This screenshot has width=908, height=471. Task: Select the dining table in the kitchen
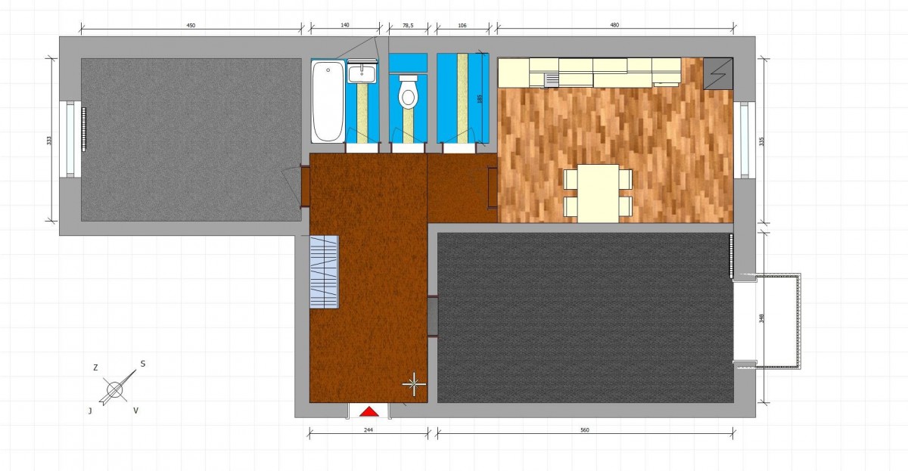(598, 193)
